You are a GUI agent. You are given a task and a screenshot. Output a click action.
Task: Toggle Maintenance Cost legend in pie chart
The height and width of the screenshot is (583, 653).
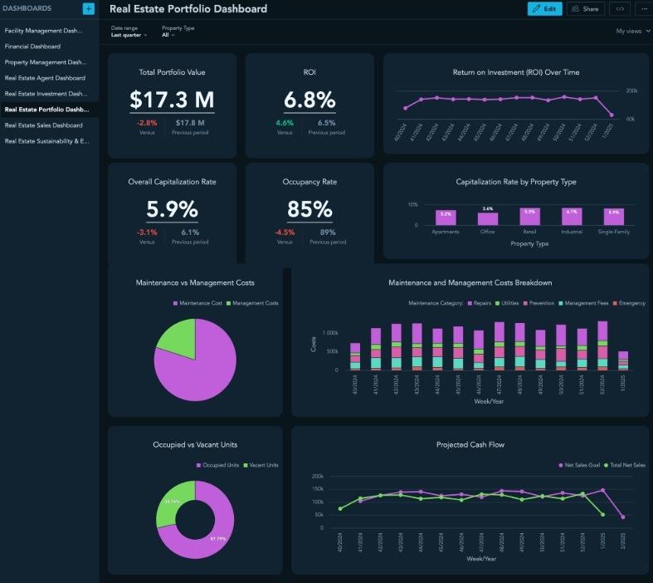point(200,303)
